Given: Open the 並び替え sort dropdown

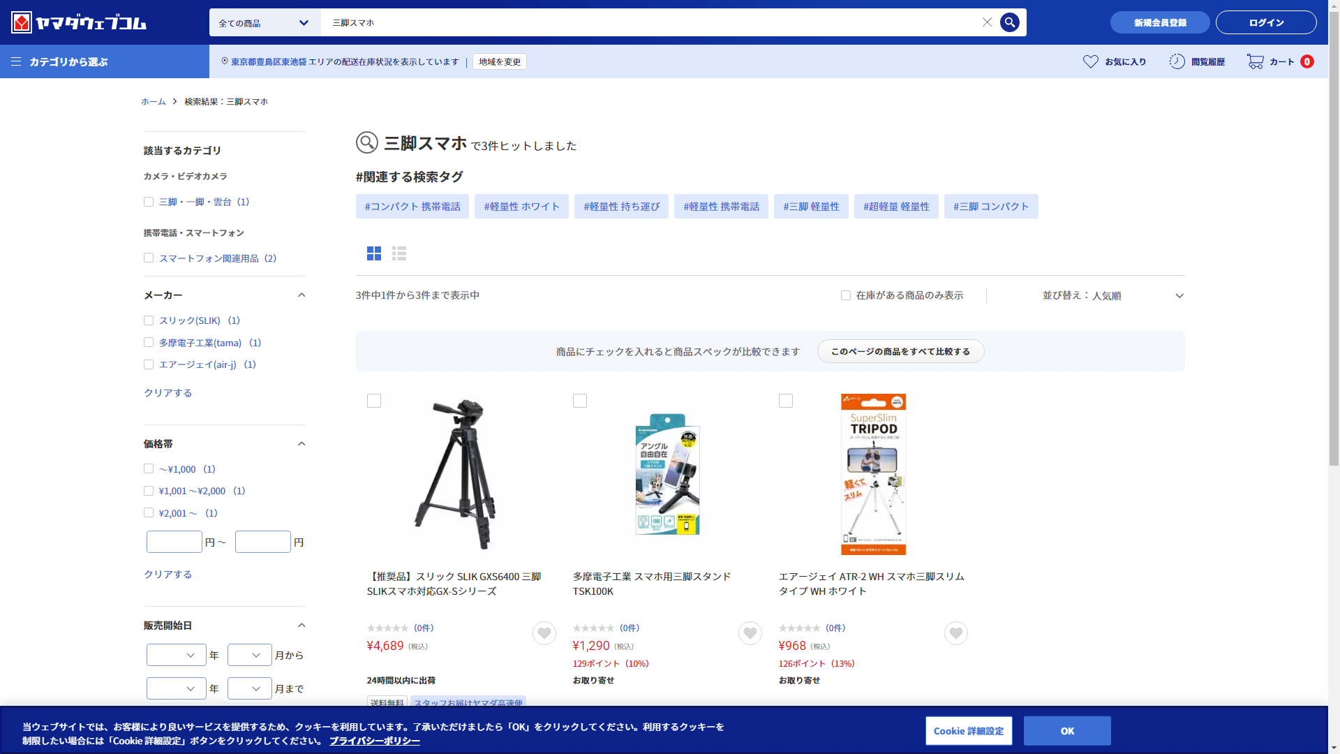Looking at the screenshot, I should (1112, 296).
